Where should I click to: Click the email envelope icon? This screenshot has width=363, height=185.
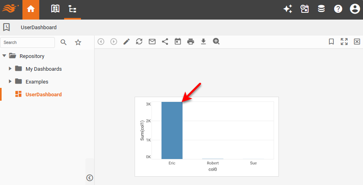pyautogui.click(x=152, y=42)
